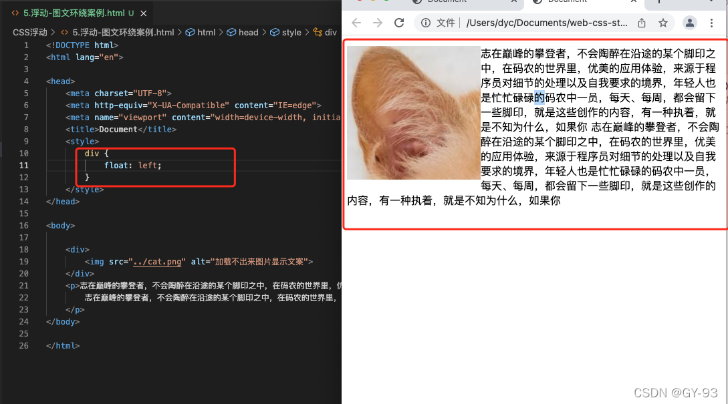Click the <title>Document</title> line
The width and height of the screenshot is (728, 404).
pyautogui.click(x=121, y=130)
